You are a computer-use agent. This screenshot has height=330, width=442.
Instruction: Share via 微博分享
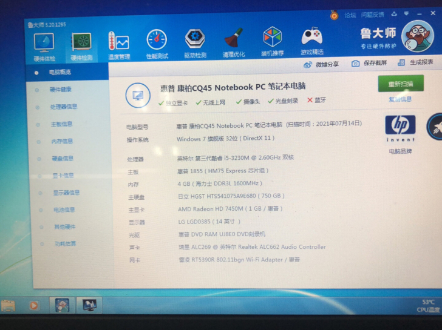click(x=321, y=65)
